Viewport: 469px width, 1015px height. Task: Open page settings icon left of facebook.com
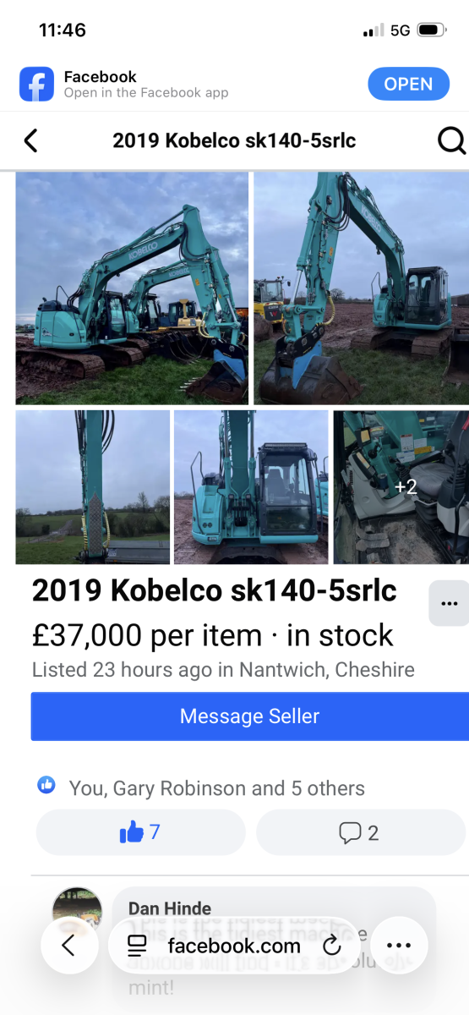coord(137,946)
